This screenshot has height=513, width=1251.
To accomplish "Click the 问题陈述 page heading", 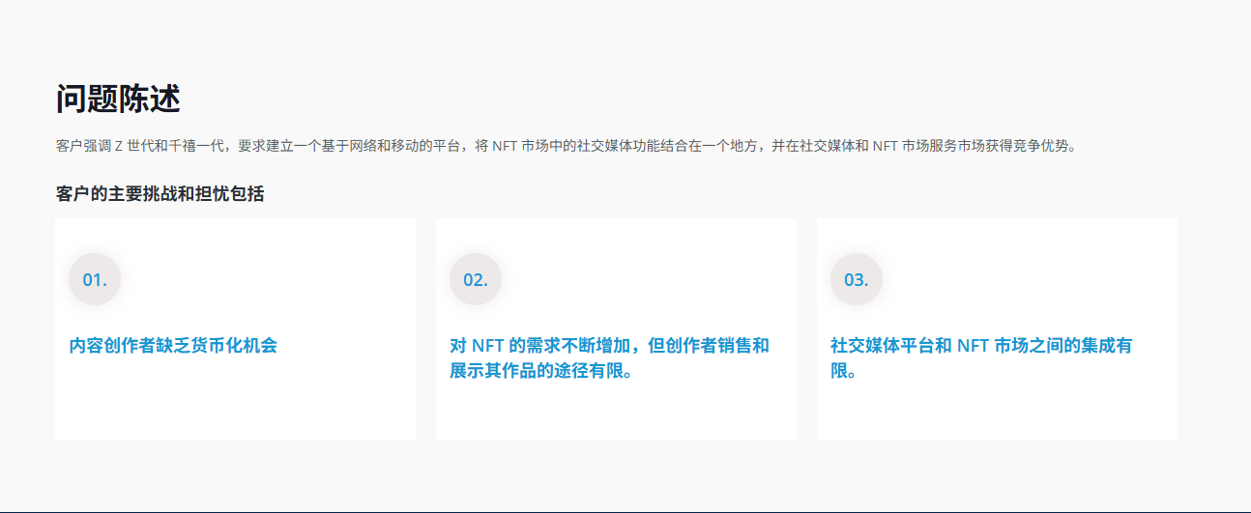I will 118,99.
